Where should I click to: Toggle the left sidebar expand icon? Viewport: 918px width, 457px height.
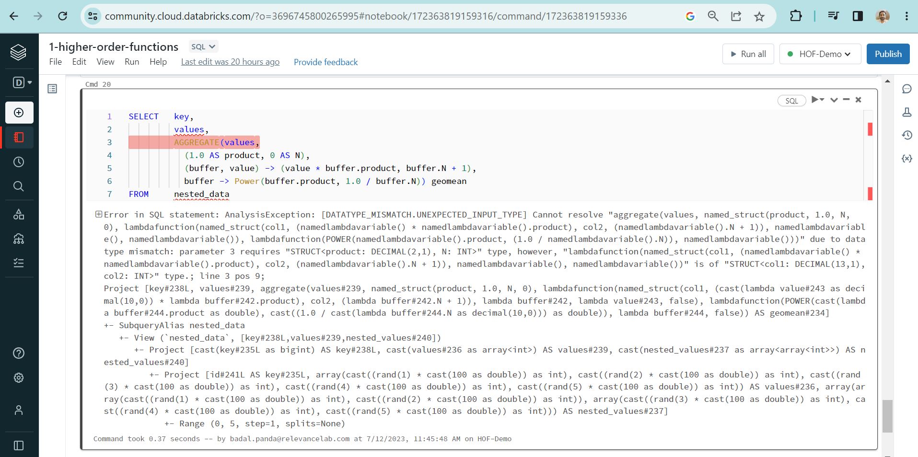click(x=19, y=446)
